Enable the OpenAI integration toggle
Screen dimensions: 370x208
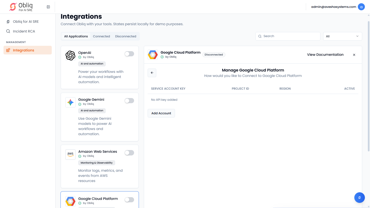pos(129,54)
